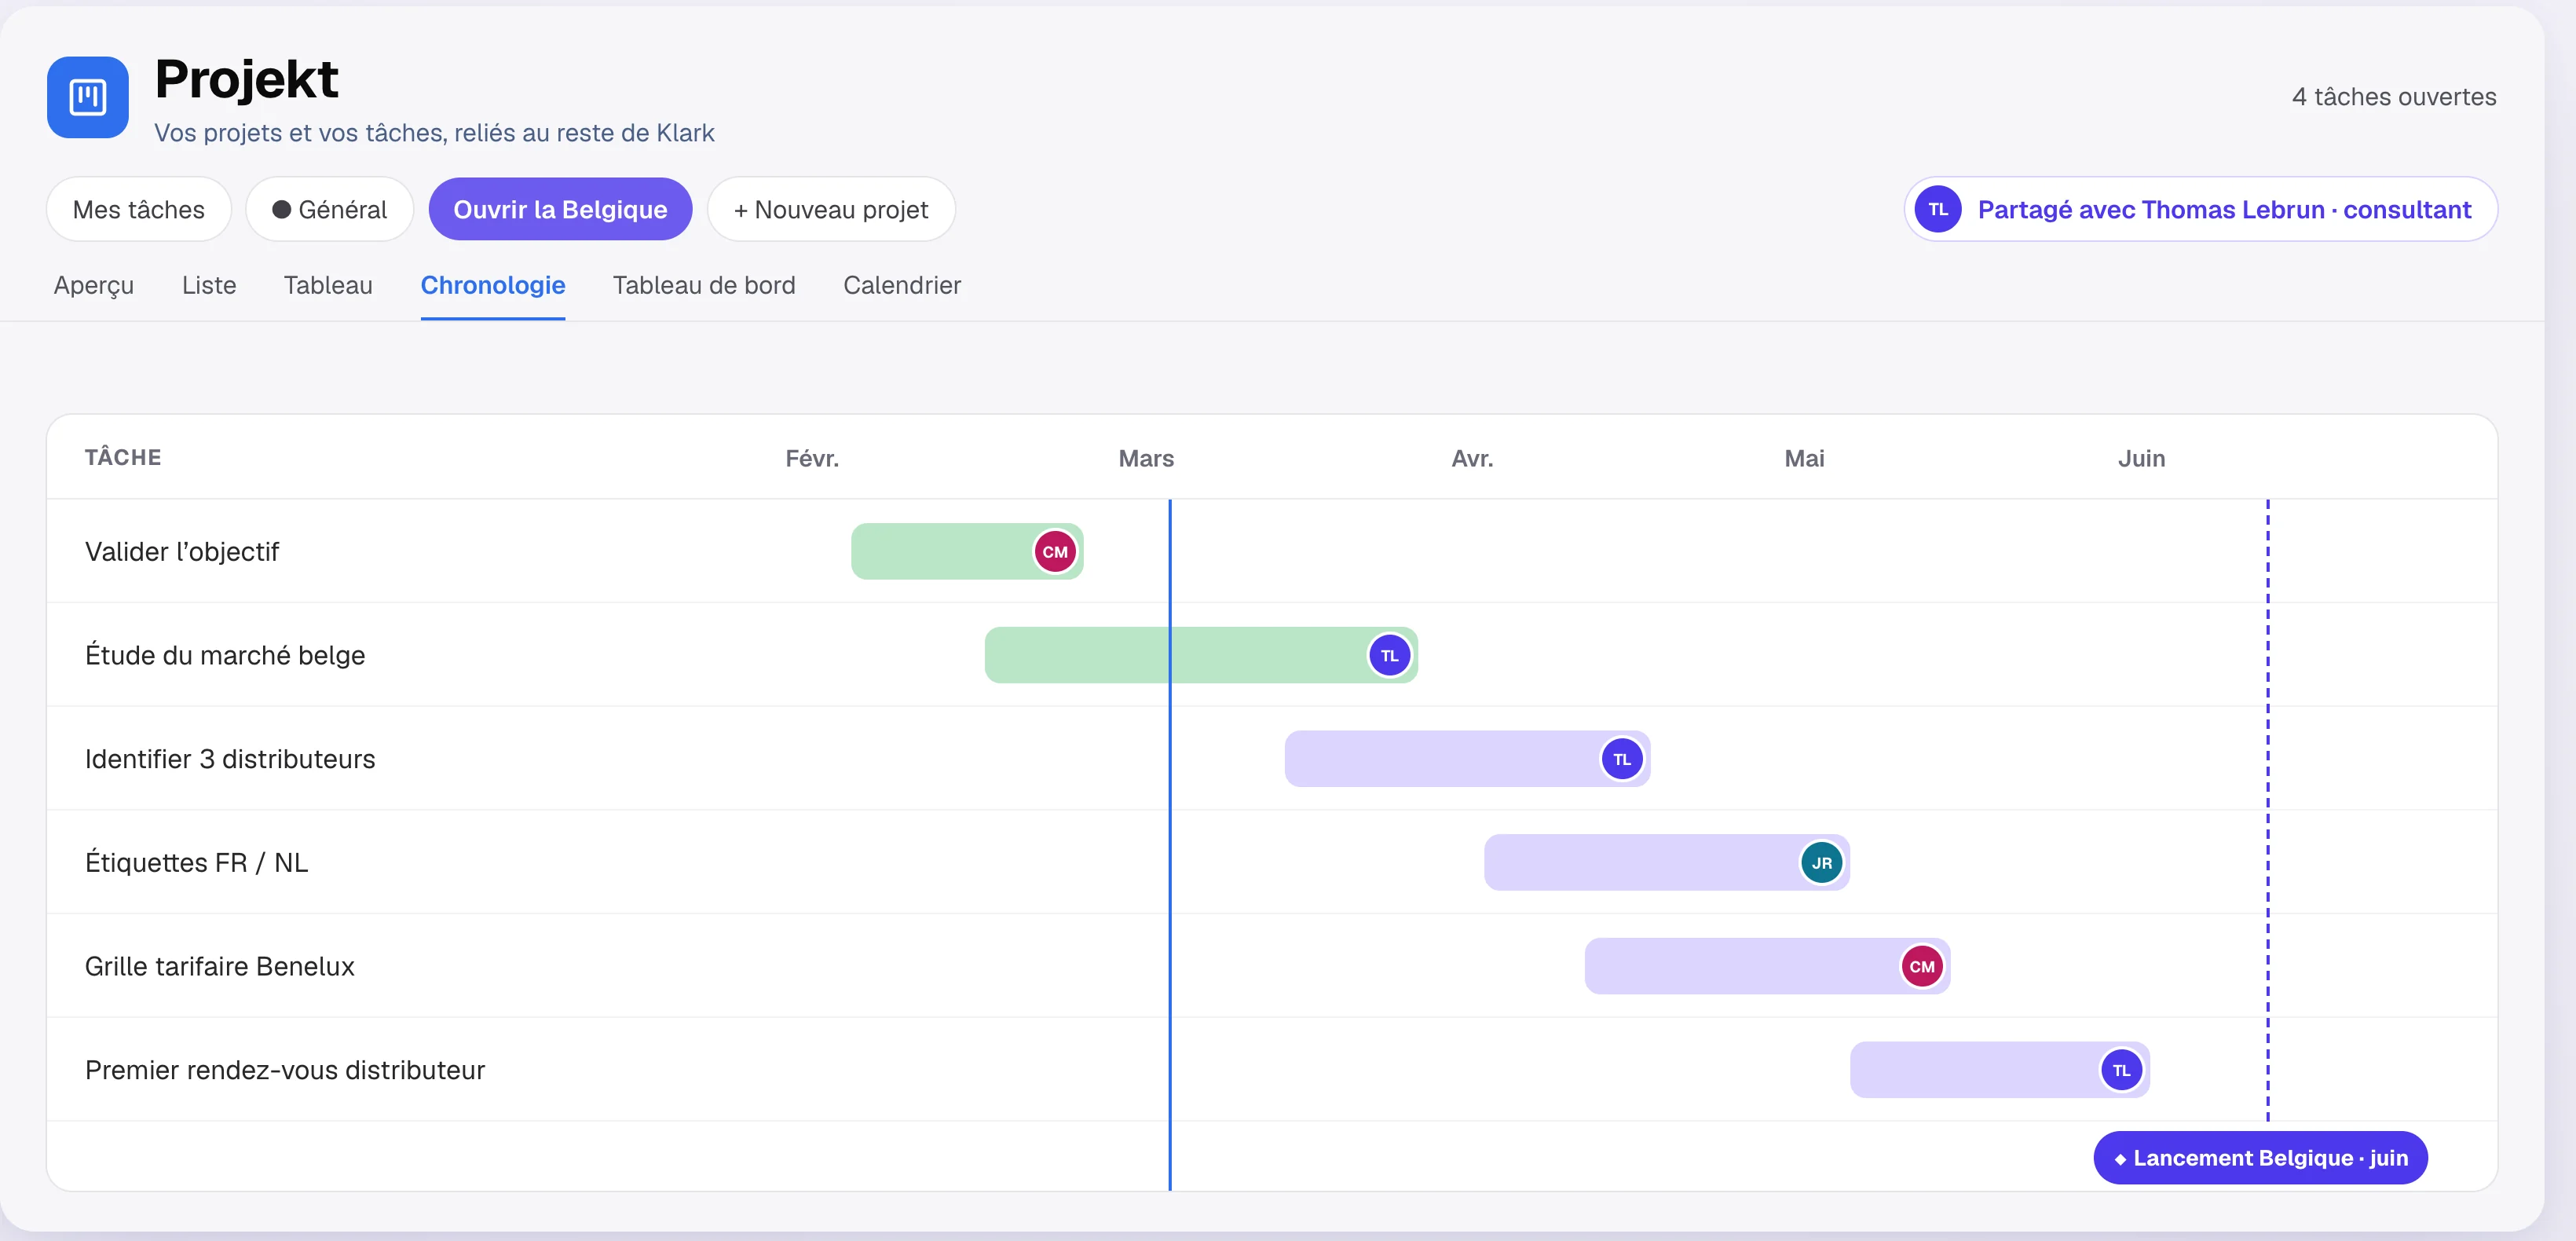
Task: Click the Valider l'objectif green timeline bar
Action: [967, 552]
